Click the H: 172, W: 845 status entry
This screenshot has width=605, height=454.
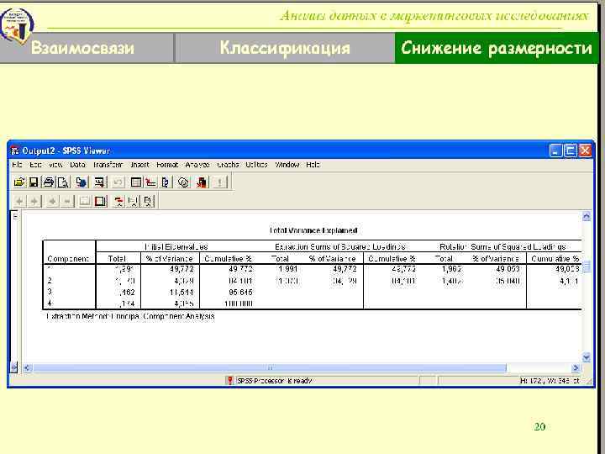coord(550,381)
